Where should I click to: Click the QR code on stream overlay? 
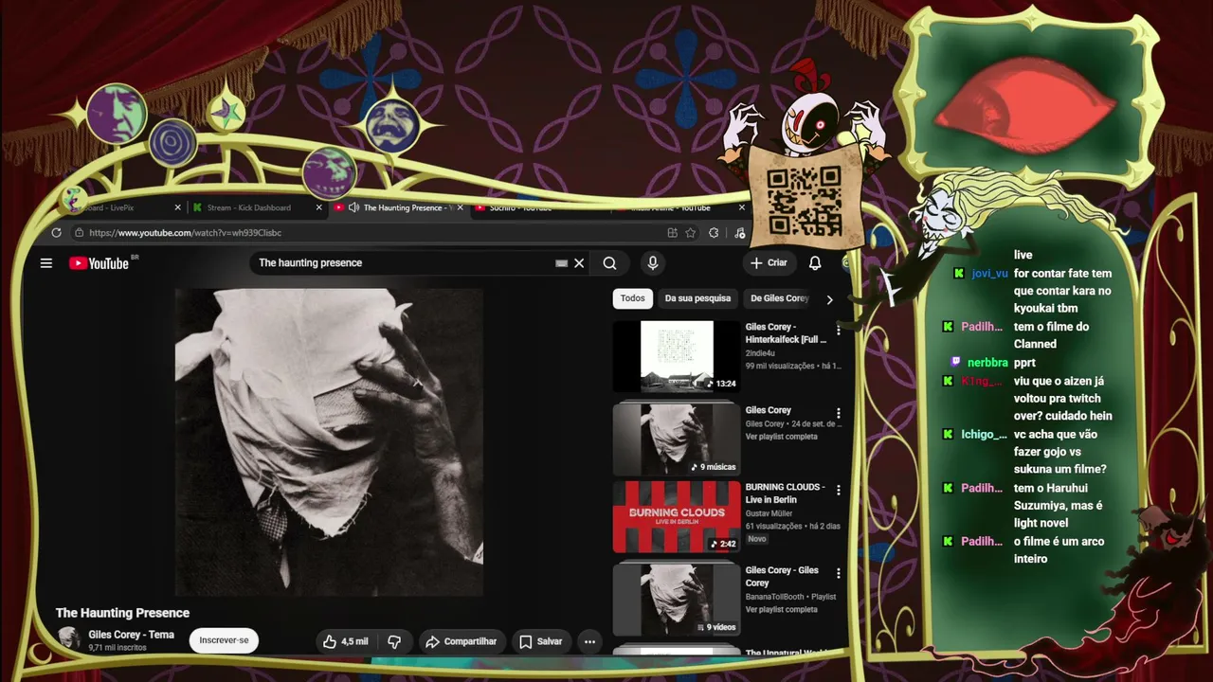click(804, 200)
